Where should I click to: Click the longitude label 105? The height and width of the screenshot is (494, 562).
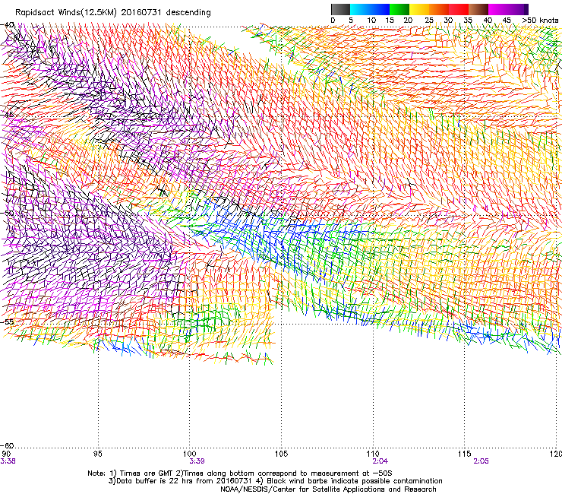point(281,454)
